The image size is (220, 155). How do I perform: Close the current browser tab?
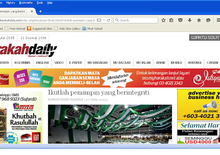(32, 11)
